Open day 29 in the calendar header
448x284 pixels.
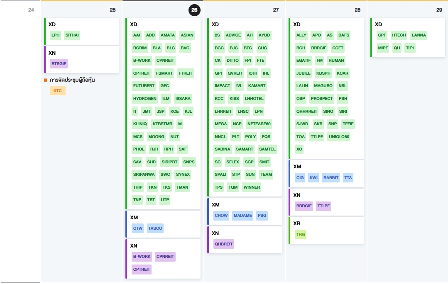[x=439, y=10]
